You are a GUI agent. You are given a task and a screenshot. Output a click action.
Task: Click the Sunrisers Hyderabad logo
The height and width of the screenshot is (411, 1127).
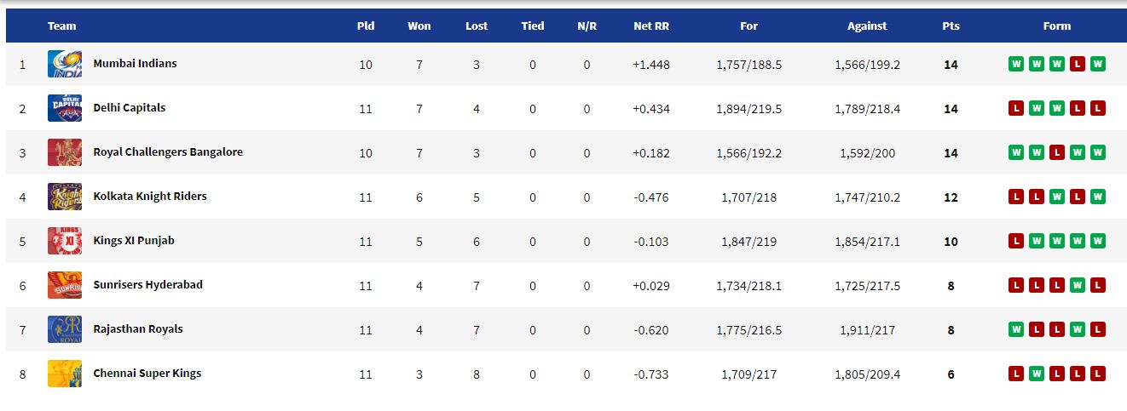pyautogui.click(x=65, y=285)
